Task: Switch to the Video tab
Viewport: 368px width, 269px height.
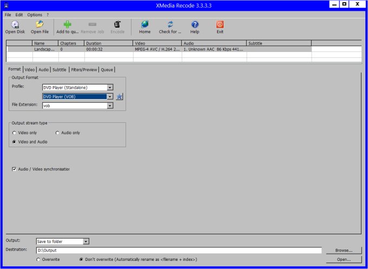Action: (x=30, y=70)
